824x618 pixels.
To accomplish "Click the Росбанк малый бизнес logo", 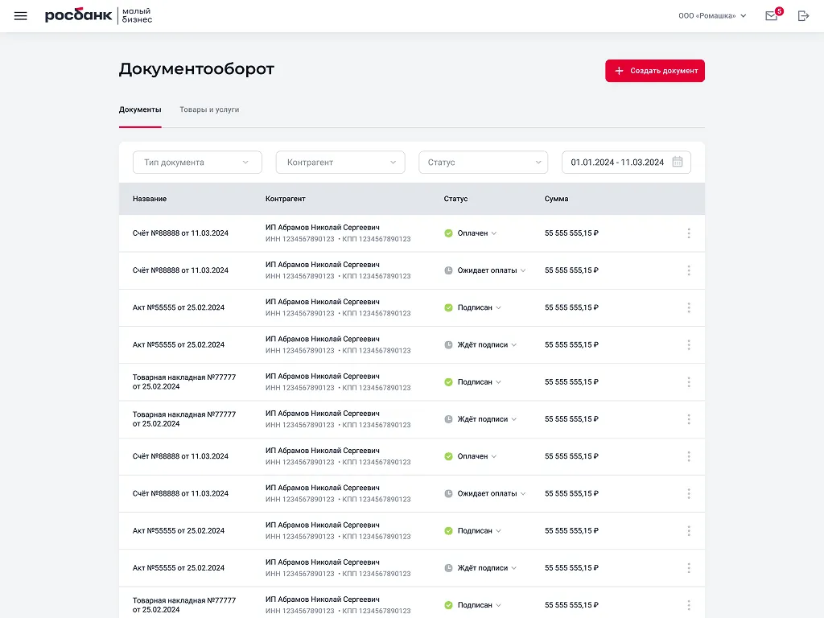I will point(98,16).
